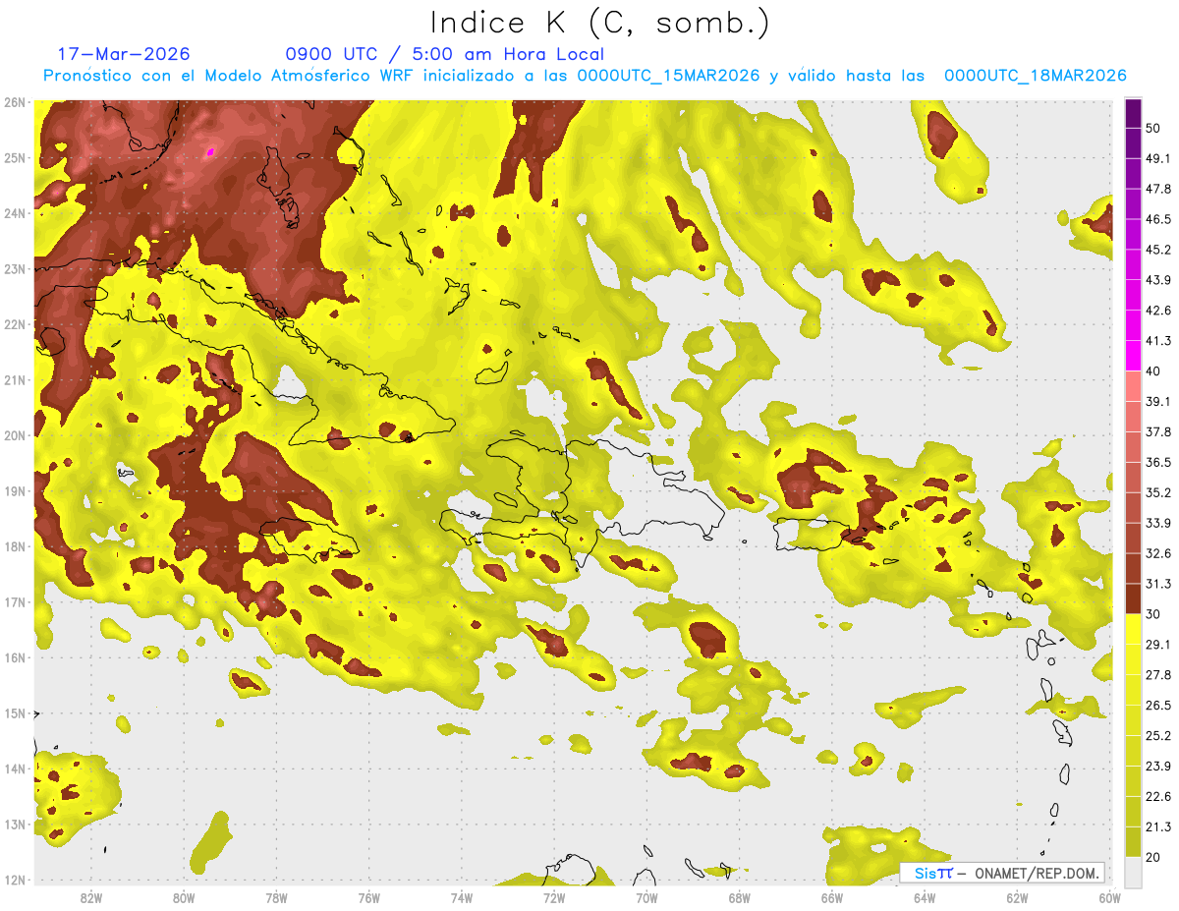Image resolution: width=1179 pixels, height=911 pixels.
Task: Pick colorbar segment between 29.1 and 30
Action: pyautogui.click(x=1133, y=629)
